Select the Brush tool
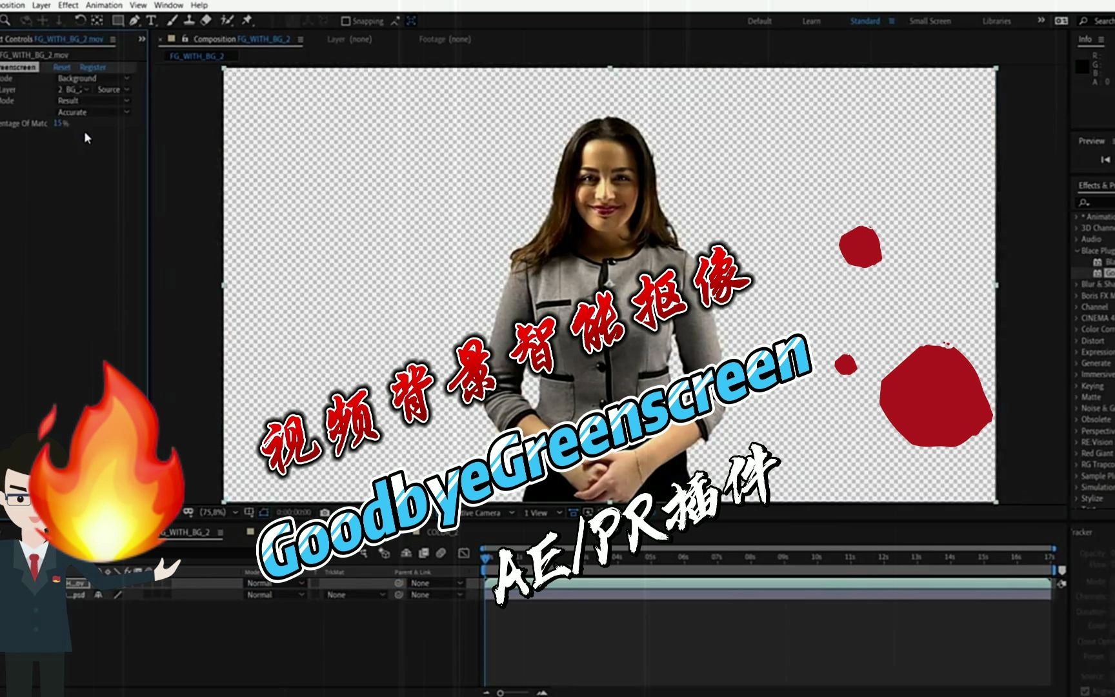Image resolution: width=1115 pixels, height=697 pixels. (172, 21)
